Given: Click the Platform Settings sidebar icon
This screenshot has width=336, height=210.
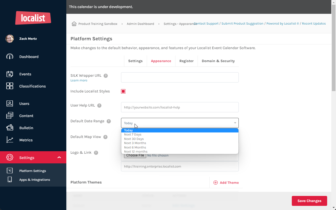Looking at the screenshot, I should [x=10, y=171].
